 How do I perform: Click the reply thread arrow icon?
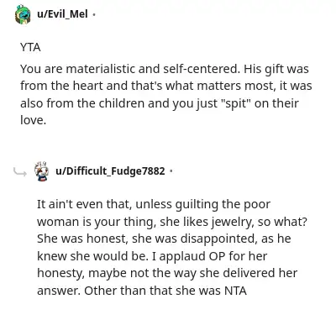20,173
